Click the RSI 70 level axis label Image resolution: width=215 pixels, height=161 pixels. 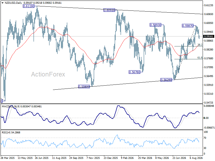(x=205, y=138)
